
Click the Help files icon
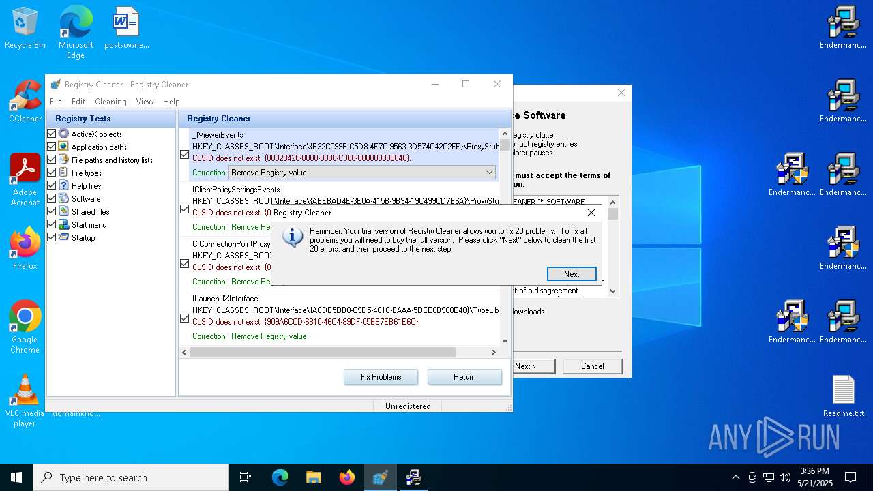63,186
